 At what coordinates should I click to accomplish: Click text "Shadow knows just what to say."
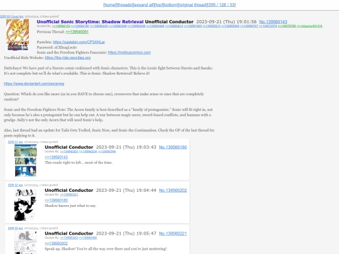pyautogui.click(x=70, y=206)
